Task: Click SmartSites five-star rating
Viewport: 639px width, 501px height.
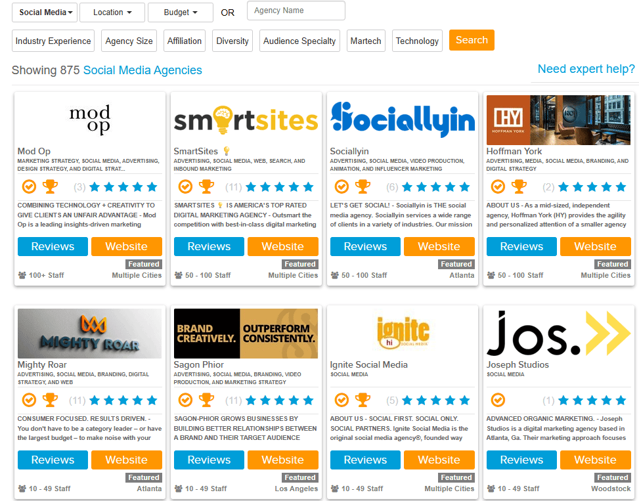Action: coord(280,187)
